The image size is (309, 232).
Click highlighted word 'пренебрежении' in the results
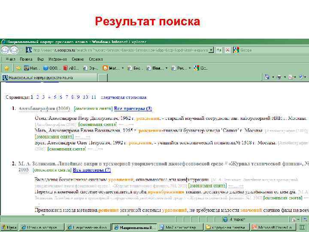tap(166, 192)
